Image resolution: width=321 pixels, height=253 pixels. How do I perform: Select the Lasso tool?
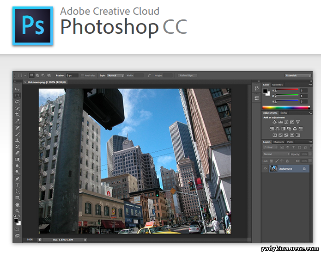coord(17,102)
